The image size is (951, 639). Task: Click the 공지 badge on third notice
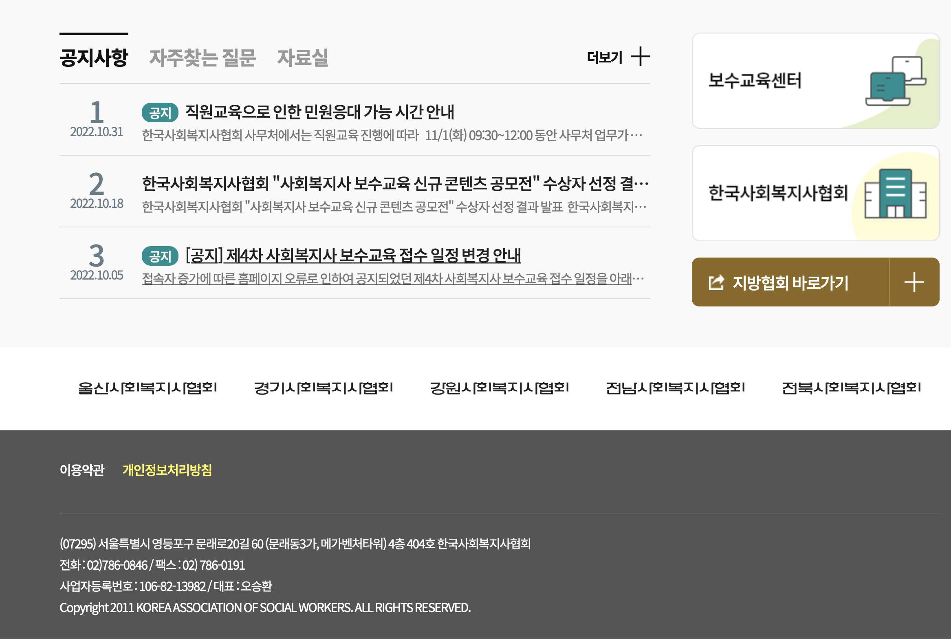pyautogui.click(x=160, y=256)
